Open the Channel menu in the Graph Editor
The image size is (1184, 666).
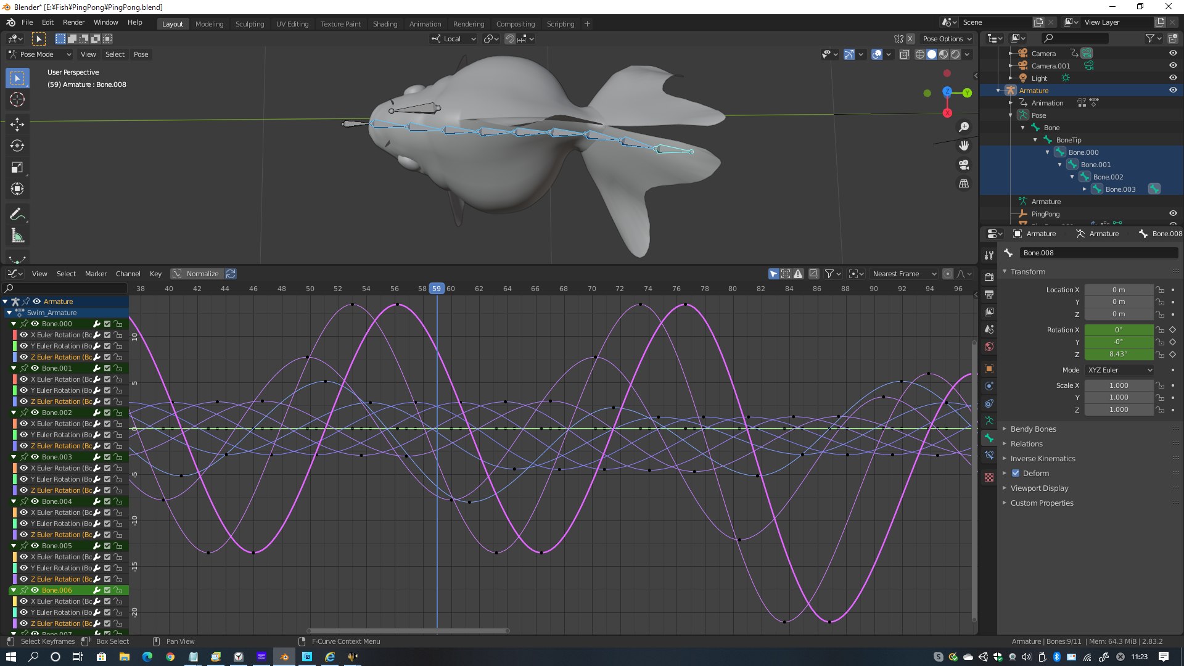tap(128, 274)
